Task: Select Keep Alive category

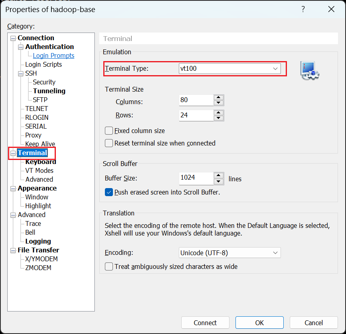Action: point(40,144)
